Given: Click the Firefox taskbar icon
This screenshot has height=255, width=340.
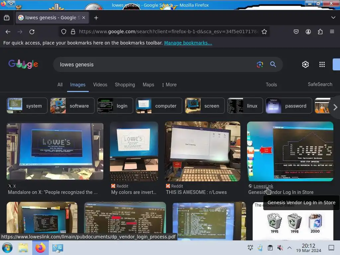Looking at the screenshot, I should (40, 248).
